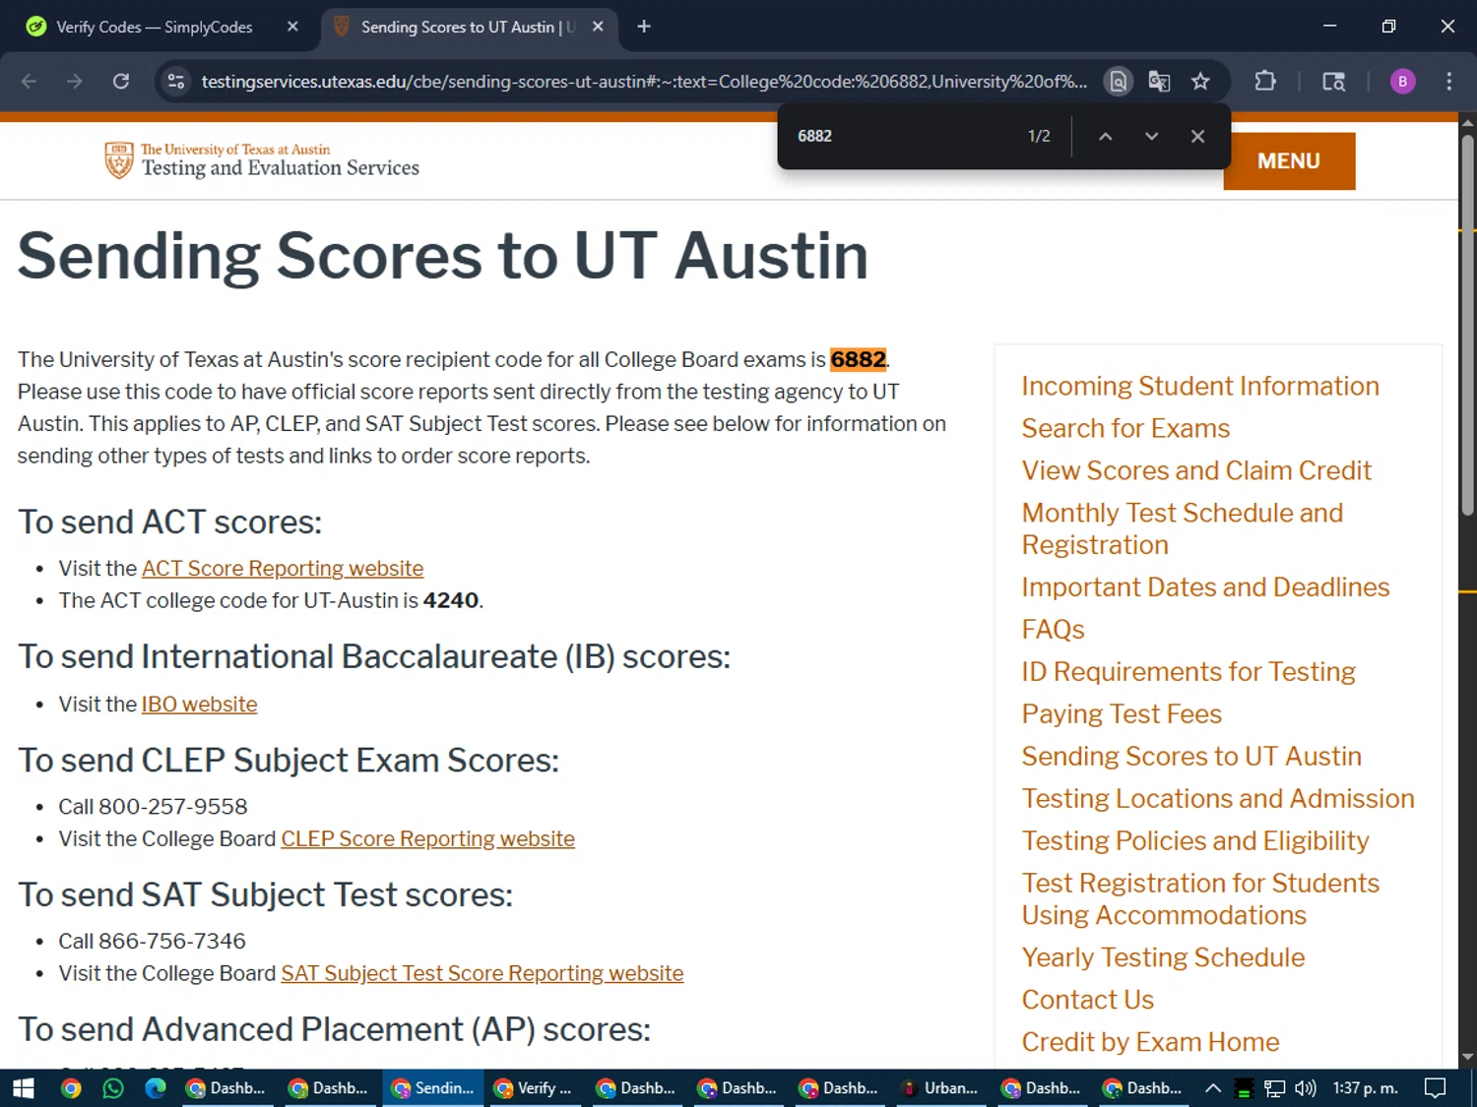Jump to next find result arrow
This screenshot has height=1107, width=1477.
pyautogui.click(x=1151, y=136)
